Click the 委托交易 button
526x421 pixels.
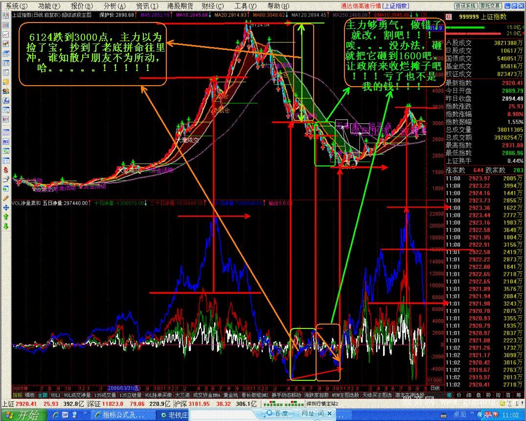(489, 6)
